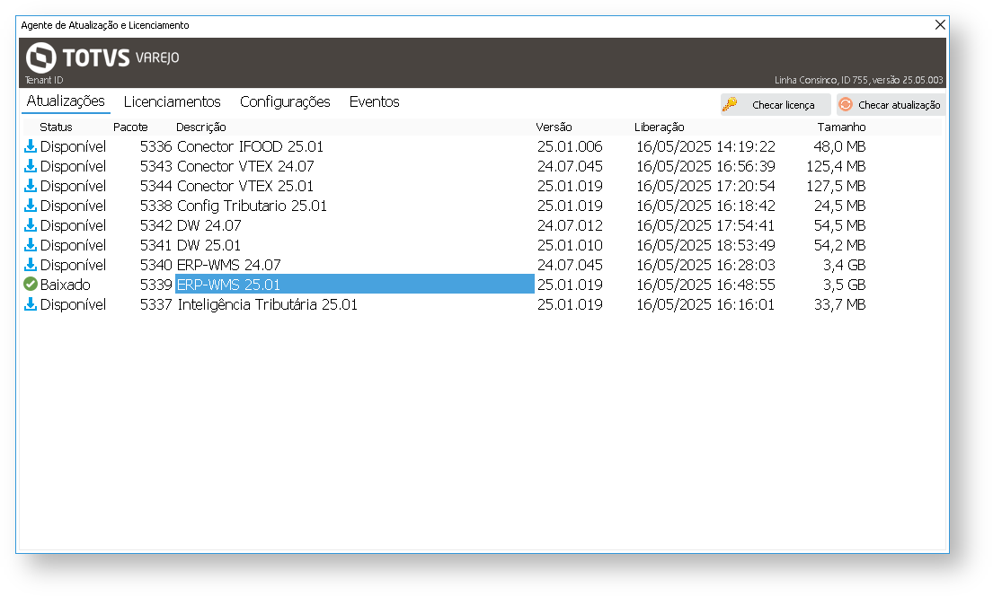The width and height of the screenshot is (993, 597).
Task: Click package number 5338
Action: coord(155,206)
